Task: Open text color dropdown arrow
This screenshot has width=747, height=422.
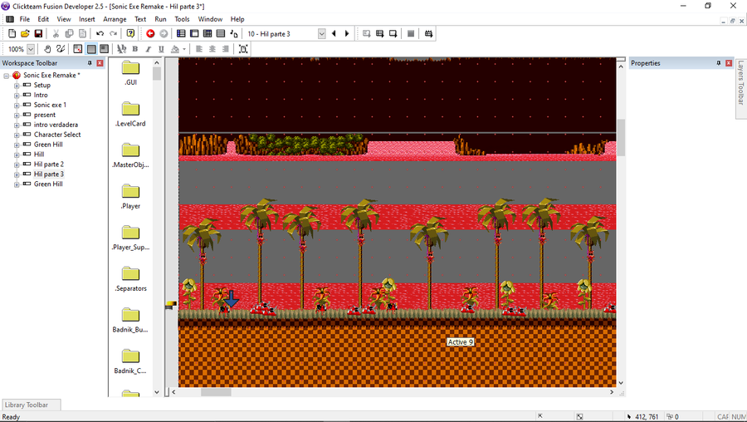Action: (184, 49)
